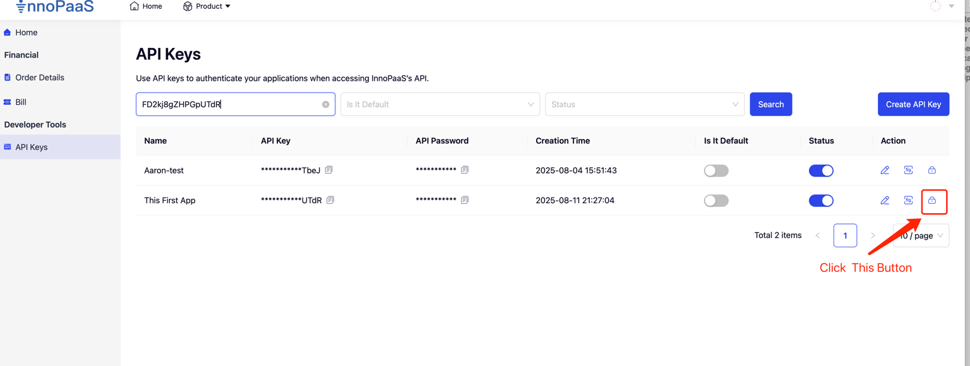The width and height of the screenshot is (970, 366).
Task: Click the lock icon for This First App
Action: [932, 201]
